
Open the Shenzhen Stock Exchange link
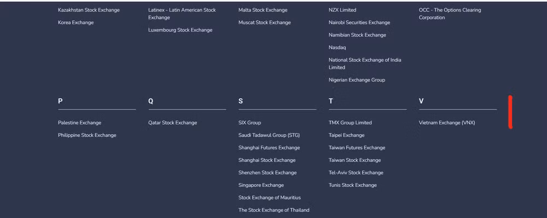[x=267, y=173]
